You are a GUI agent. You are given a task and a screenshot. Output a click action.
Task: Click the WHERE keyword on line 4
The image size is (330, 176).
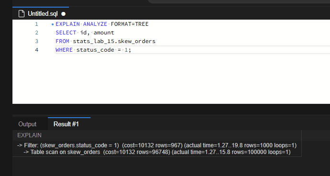[64, 50]
